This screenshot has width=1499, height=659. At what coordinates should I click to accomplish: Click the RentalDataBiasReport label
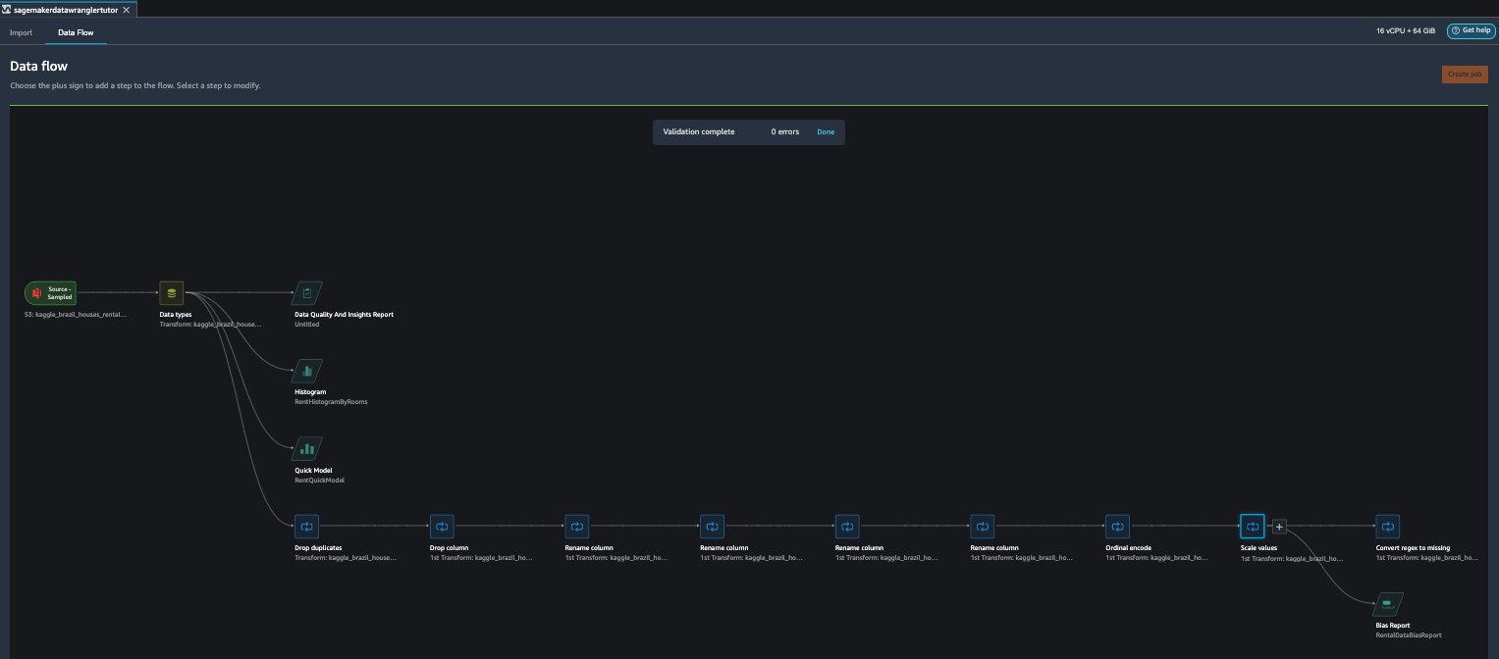pos(1409,635)
